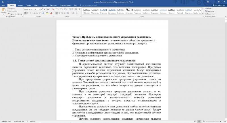Viewport: 227px width, 123px height.
Task: Undo the last action in the quick access toolbar
Action: (x=8, y=2)
